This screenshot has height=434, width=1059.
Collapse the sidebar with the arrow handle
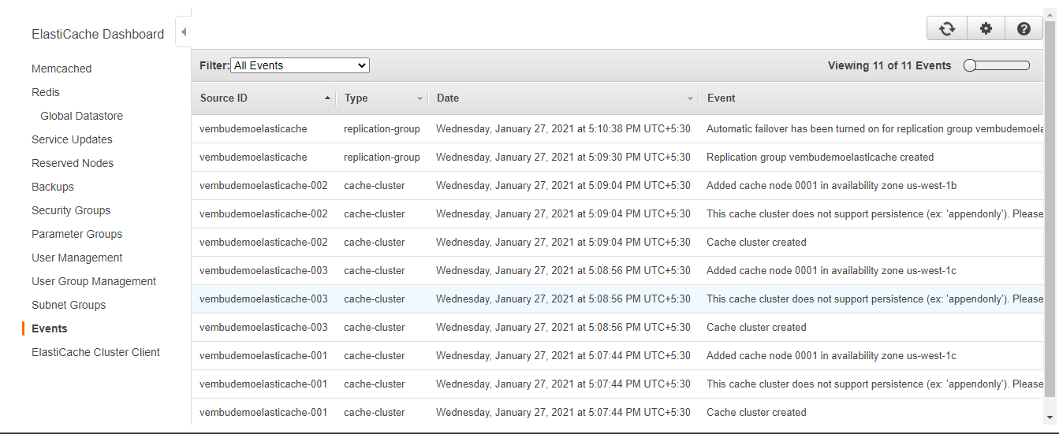pos(183,32)
